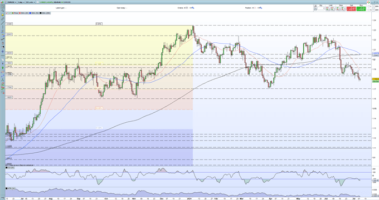
Task: Click the second Limit order icon
Action: pyautogui.click(x=333, y=9)
